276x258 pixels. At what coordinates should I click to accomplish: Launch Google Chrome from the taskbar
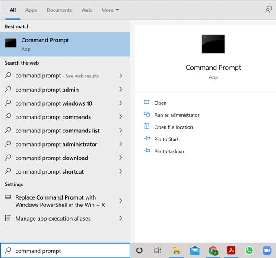pos(213,251)
